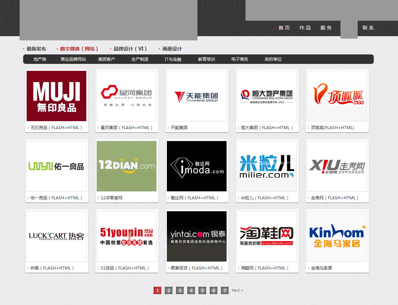Filter by 地产类 in the dark bar
Viewport: 398px width, 305px height.
(x=40, y=59)
